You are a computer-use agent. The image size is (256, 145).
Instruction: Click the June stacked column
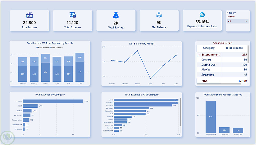tap(80, 67)
